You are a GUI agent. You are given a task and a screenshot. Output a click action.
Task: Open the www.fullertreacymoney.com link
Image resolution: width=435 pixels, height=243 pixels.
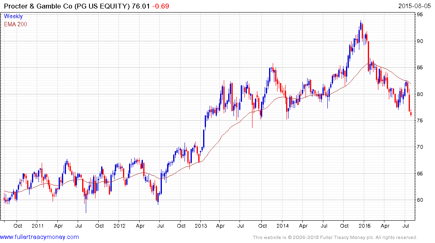39,237
